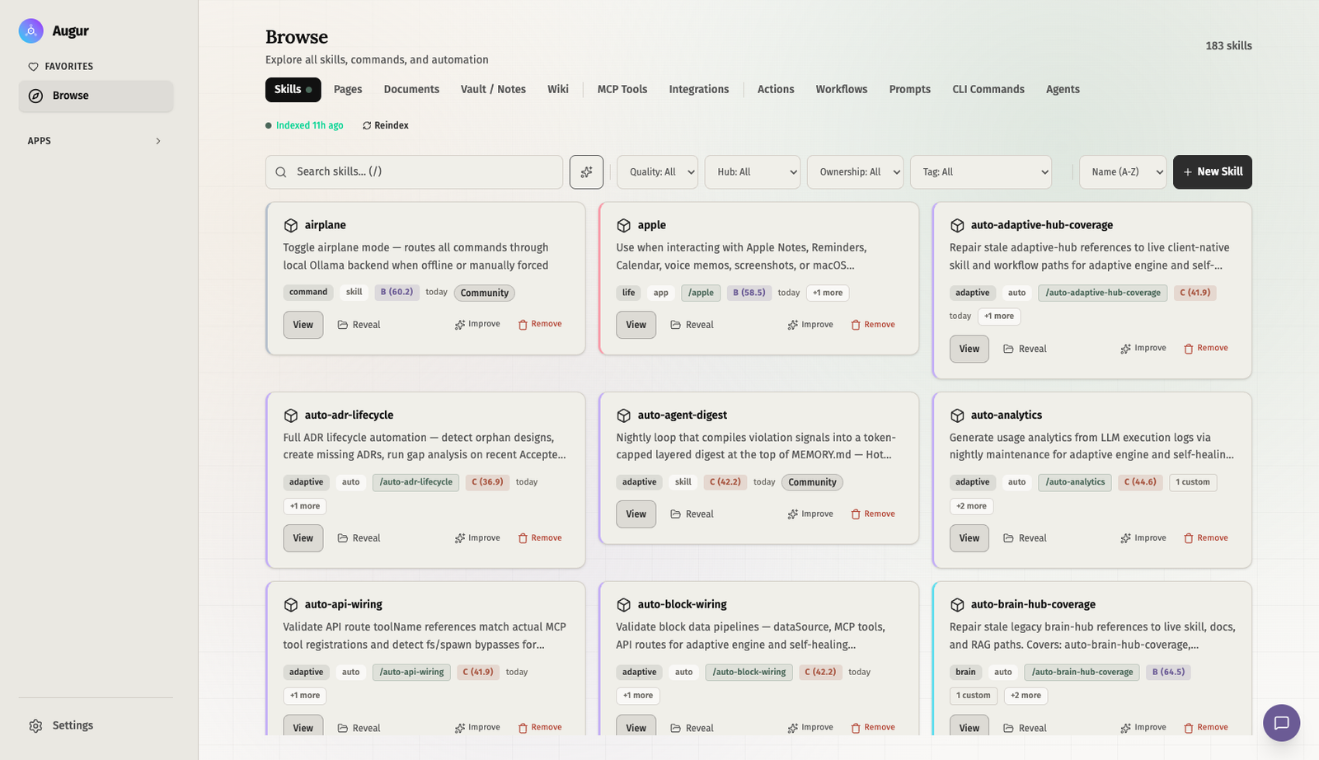1319x760 pixels.
Task: Click the Community badge on airplane card
Action: 485,293
